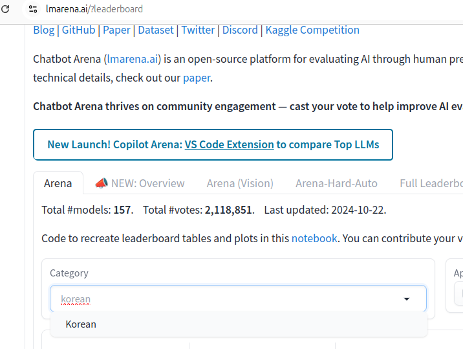Follow the lmarena.ai link in description
The width and height of the screenshot is (463, 349).
(x=133, y=59)
